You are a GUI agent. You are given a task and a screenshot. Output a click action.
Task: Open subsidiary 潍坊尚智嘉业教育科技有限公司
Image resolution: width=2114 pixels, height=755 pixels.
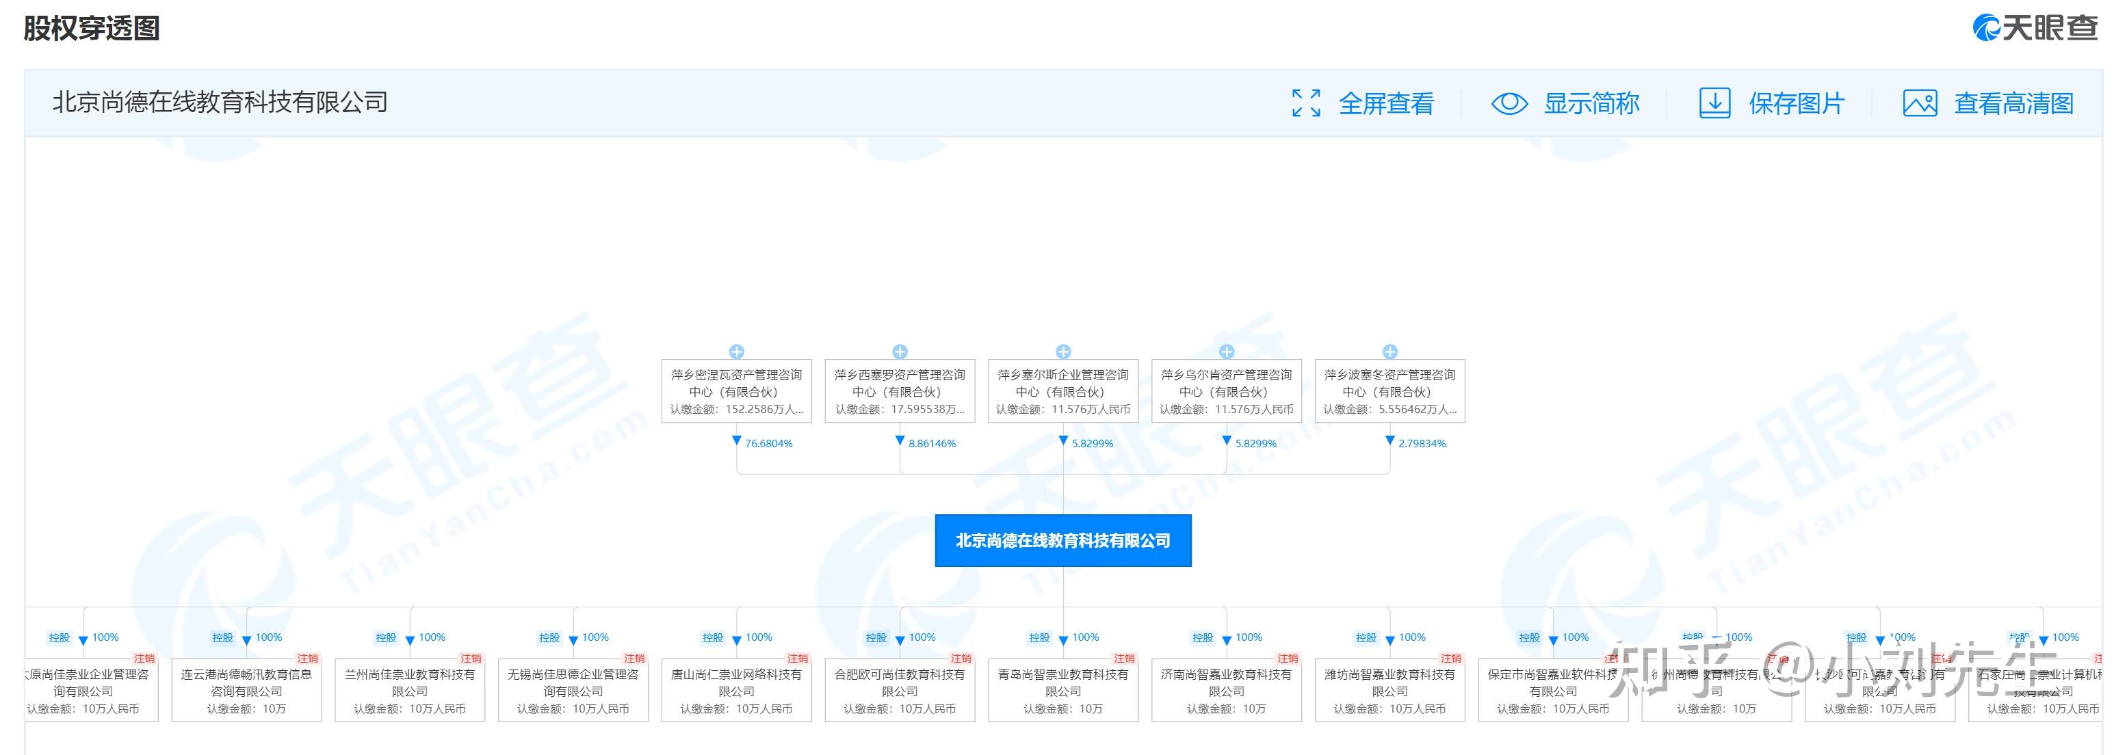click(x=1390, y=690)
